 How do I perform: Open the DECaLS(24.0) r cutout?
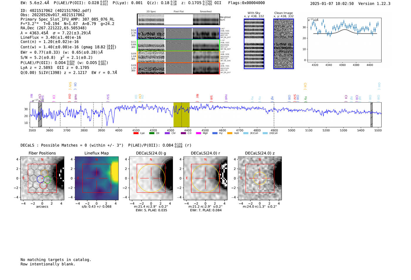206,178
